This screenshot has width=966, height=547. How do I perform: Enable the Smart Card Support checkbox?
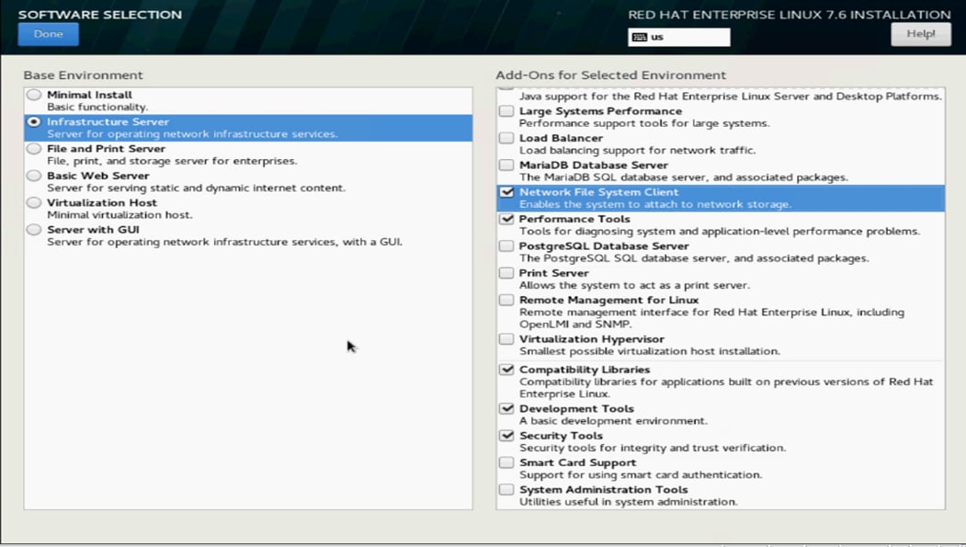[x=506, y=462]
